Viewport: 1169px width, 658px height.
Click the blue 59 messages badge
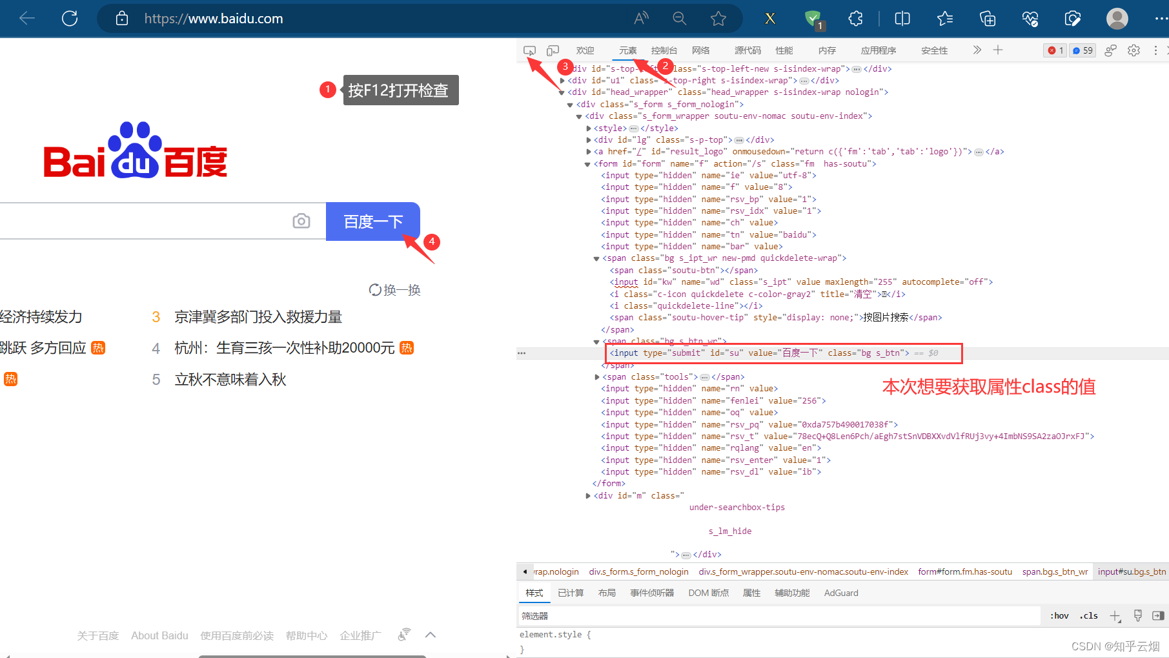1083,50
